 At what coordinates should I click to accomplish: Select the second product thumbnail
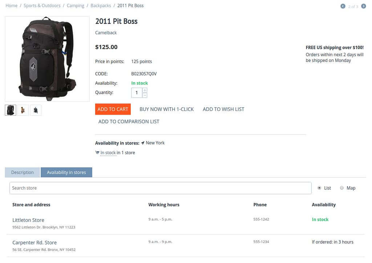coord(23,110)
